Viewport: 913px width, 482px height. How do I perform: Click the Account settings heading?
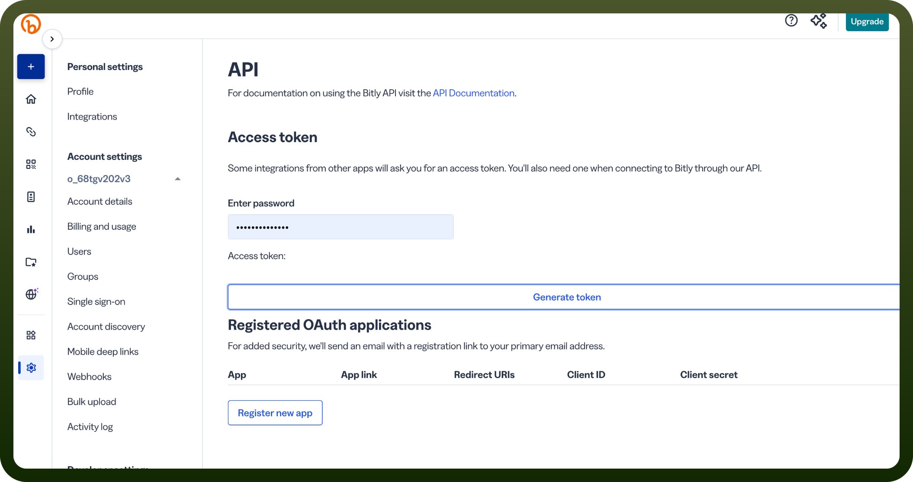tap(105, 157)
